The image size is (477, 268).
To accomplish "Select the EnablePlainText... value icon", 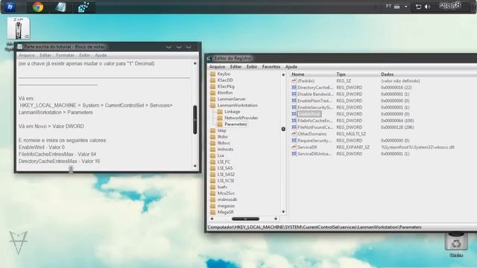I will pyautogui.click(x=294, y=100).
